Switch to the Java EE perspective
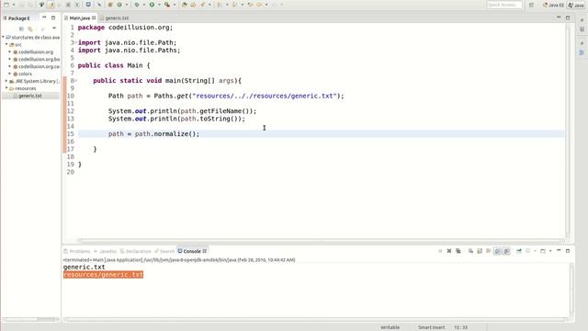The width and height of the screenshot is (588, 331). pos(553,5)
